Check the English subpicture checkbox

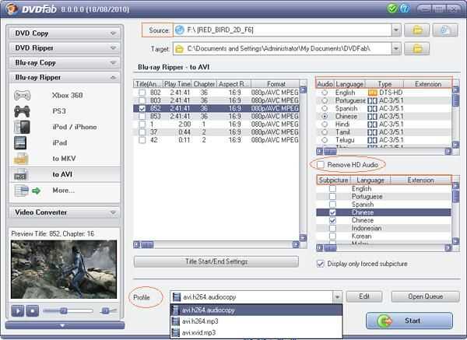click(x=332, y=189)
